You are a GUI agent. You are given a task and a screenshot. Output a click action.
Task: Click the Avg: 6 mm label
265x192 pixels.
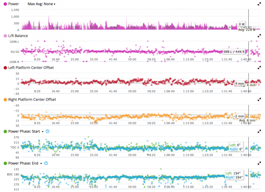247,120
